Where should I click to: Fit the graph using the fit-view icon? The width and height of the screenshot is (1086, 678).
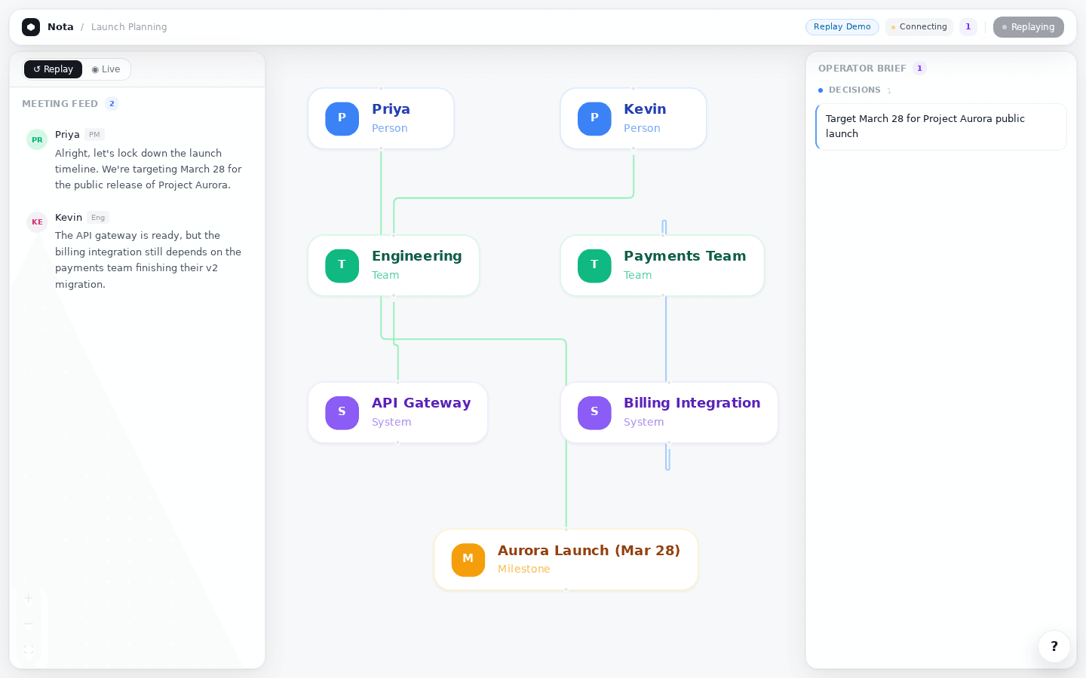[29, 649]
